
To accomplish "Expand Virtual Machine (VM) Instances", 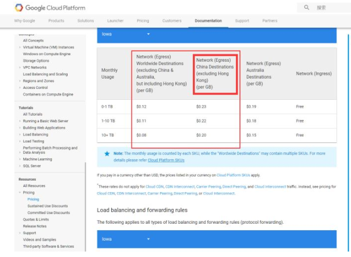I will [x=49, y=47].
